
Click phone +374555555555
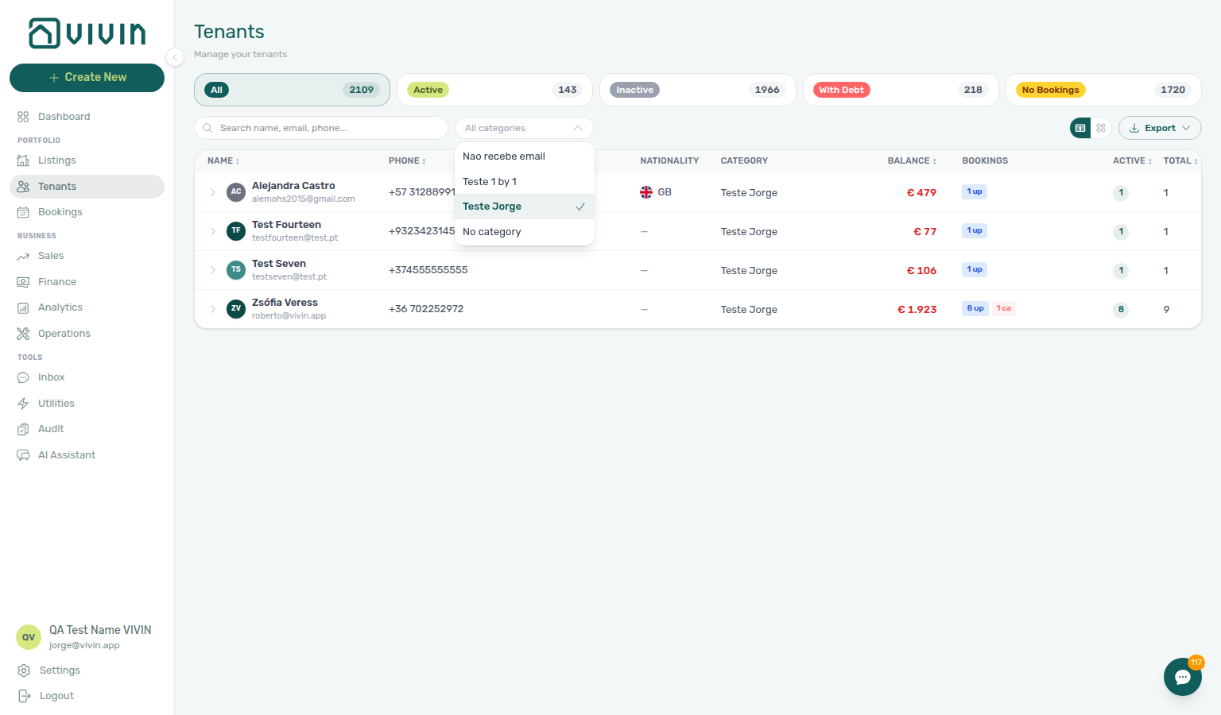[428, 270]
